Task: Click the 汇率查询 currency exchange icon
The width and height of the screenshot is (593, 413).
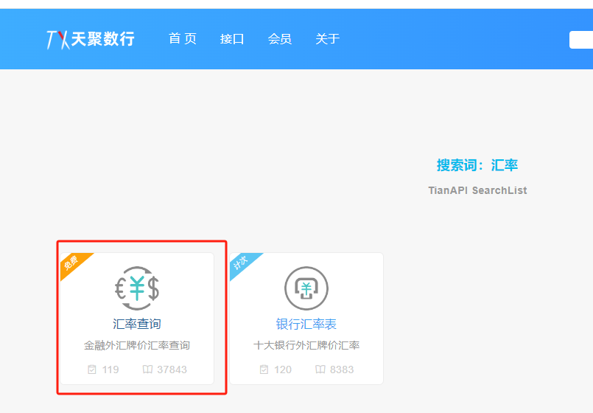Action: coord(137,288)
